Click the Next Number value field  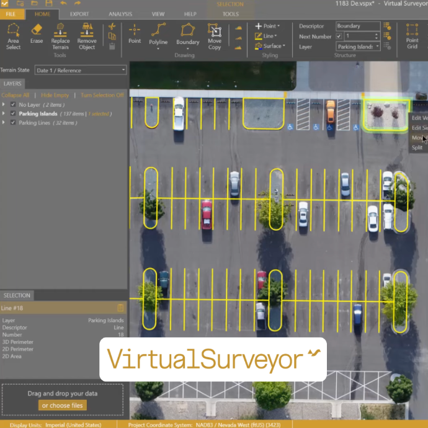pyautogui.click(x=359, y=36)
